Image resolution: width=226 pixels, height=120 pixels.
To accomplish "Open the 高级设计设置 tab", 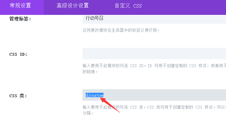I will 72,6.
